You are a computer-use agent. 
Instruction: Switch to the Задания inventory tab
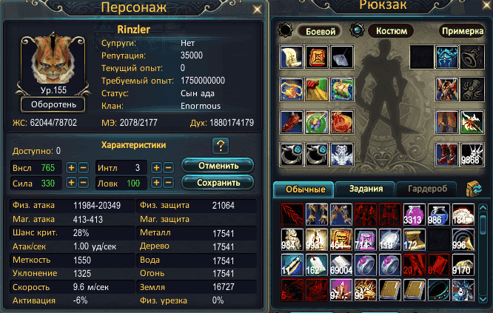pos(366,189)
